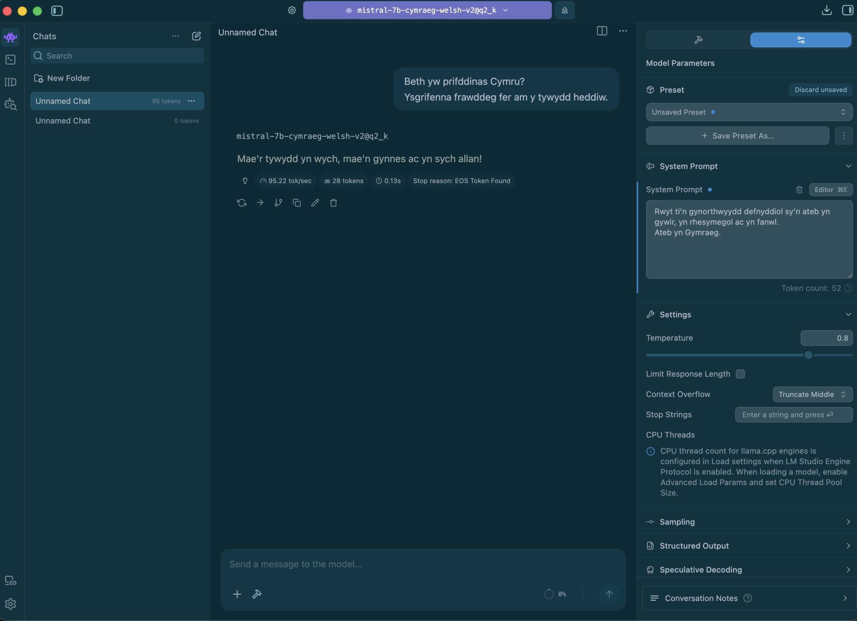Open the downloads panel icon
The image size is (857, 621).
click(827, 10)
